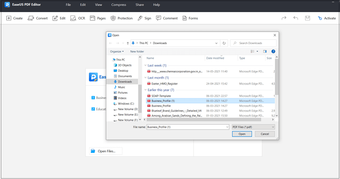Choose the Sign tool
Image resolution: width=340 pixels, height=179 pixels.
point(144,18)
